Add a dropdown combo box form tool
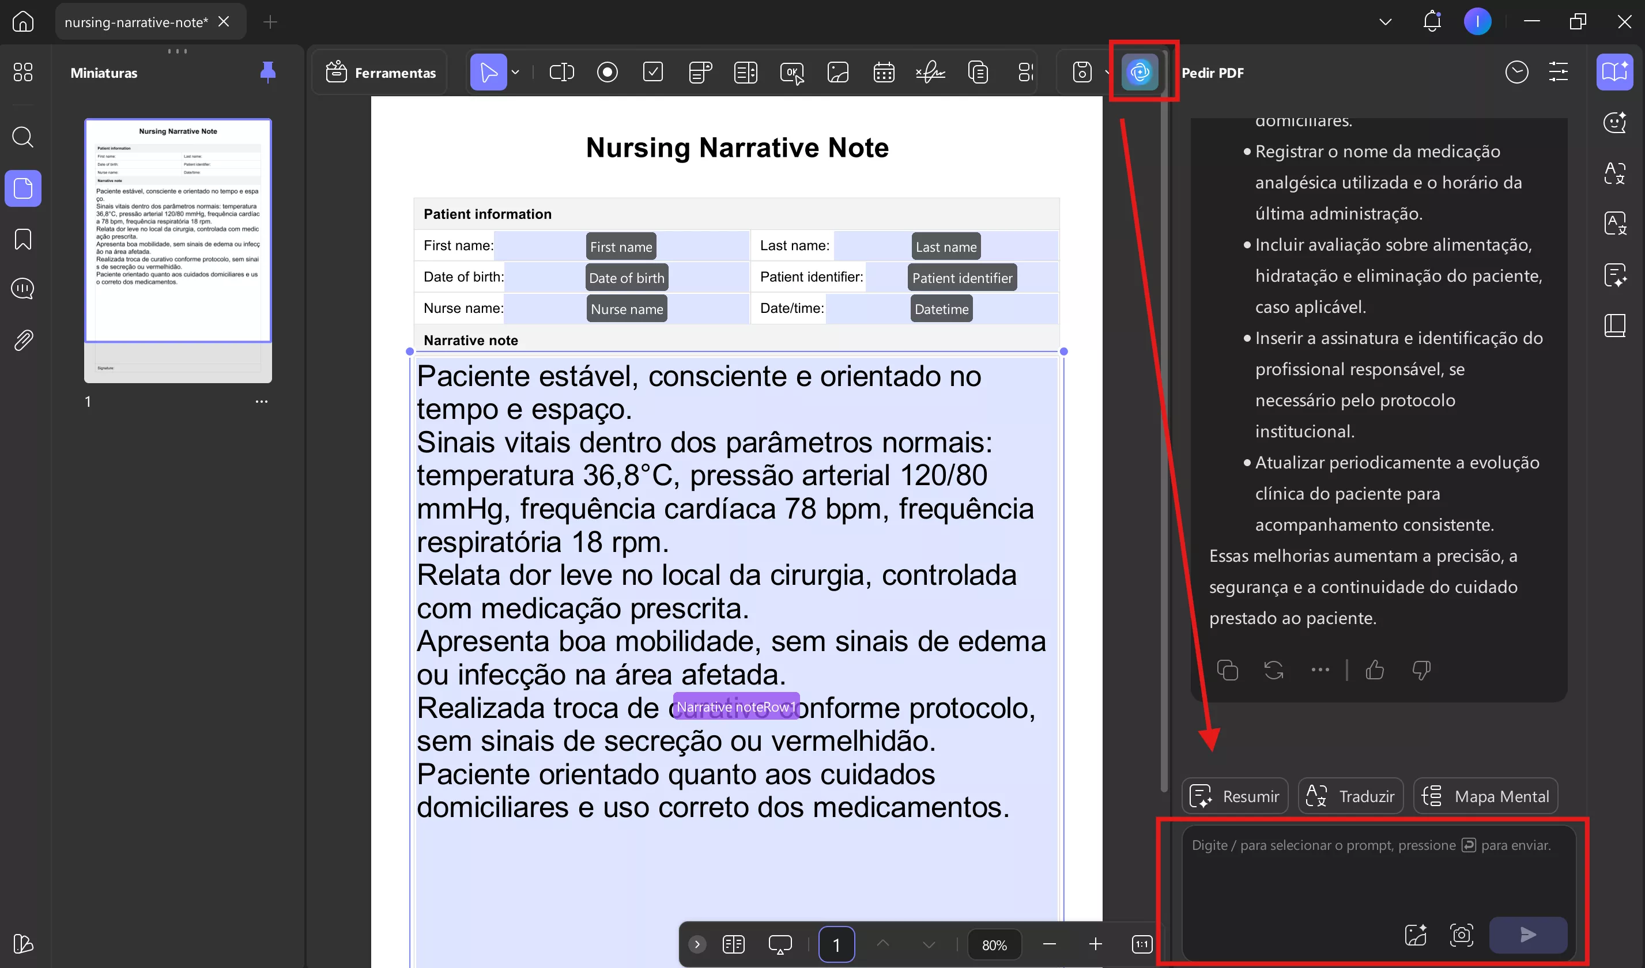Screen dimensions: 1645x968 tap(700, 72)
